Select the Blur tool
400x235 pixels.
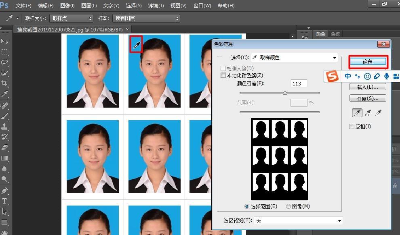click(x=4, y=168)
